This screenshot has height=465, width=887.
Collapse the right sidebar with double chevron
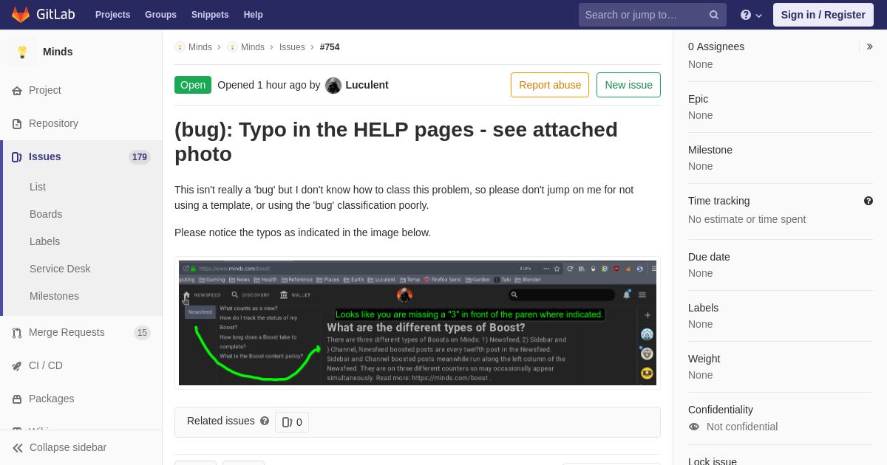coord(869,46)
